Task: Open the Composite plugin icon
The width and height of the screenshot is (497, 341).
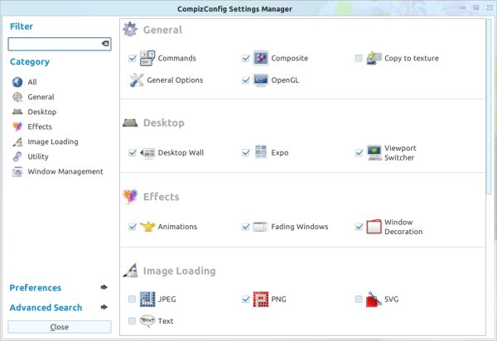Action: (261, 58)
